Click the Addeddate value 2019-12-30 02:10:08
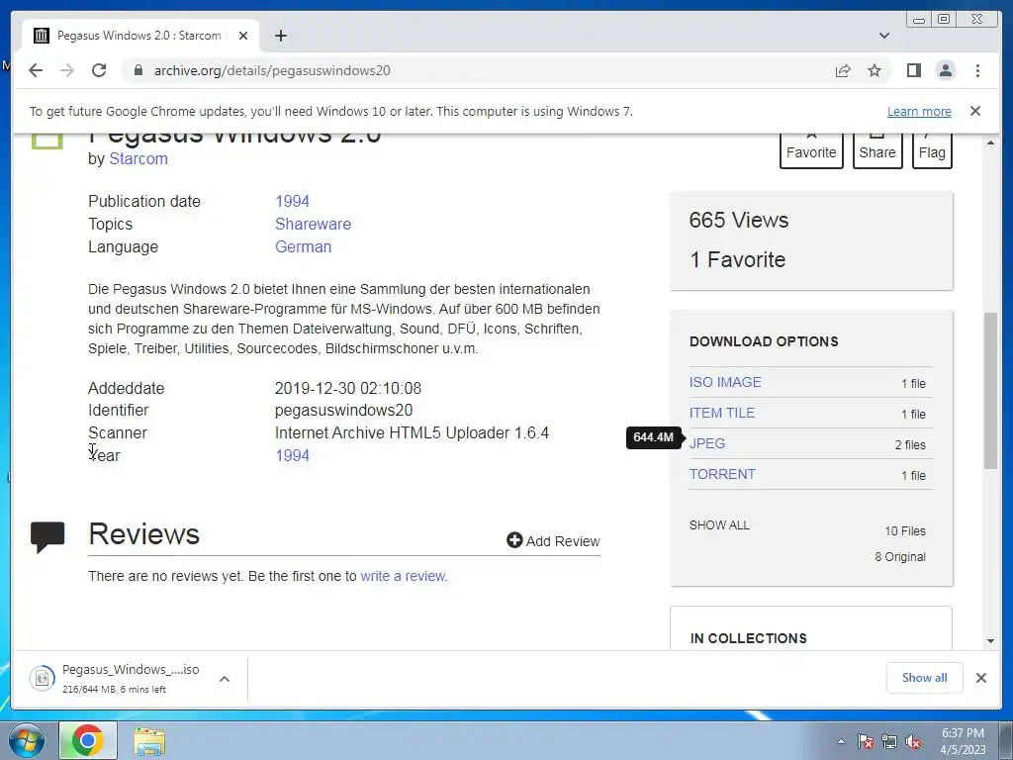1013x760 pixels. tap(347, 388)
